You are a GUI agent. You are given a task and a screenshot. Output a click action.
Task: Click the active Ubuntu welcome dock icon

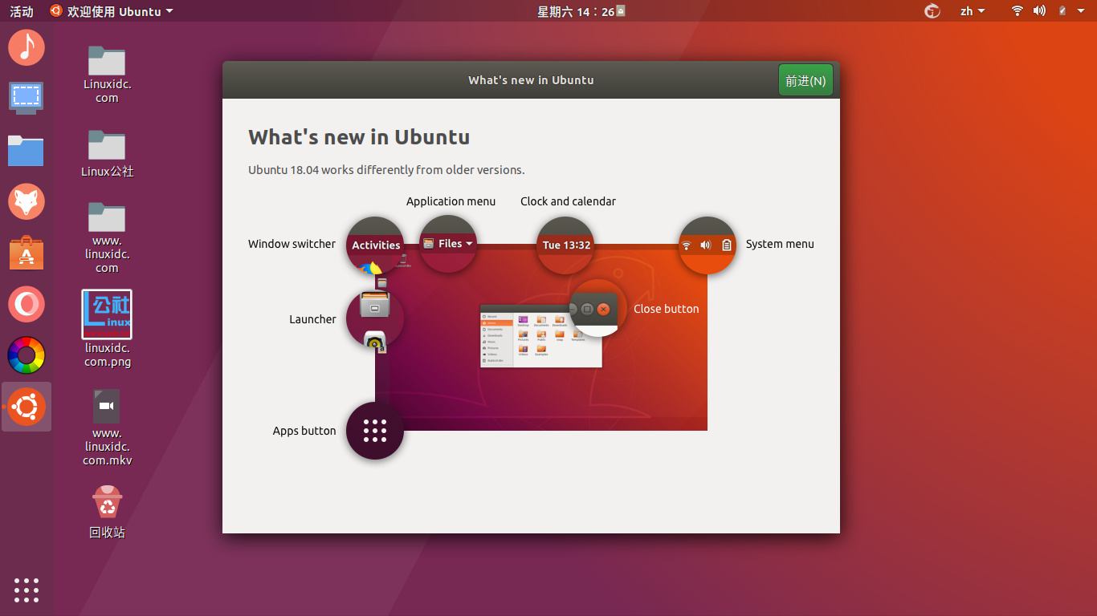point(27,407)
